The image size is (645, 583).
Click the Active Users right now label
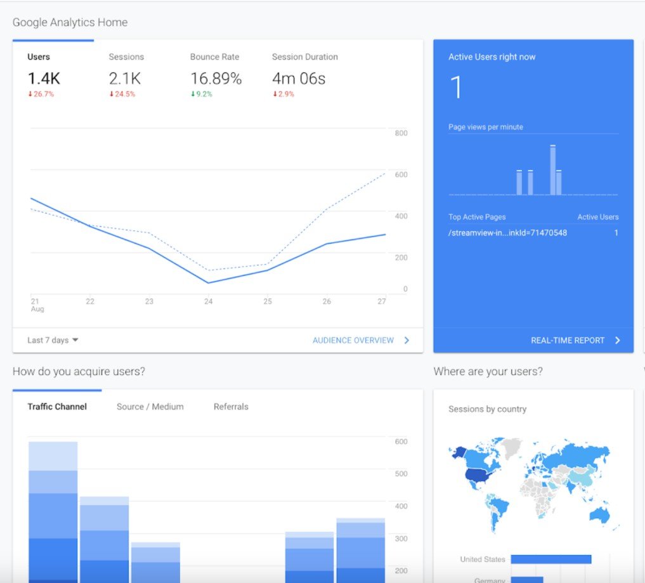492,57
